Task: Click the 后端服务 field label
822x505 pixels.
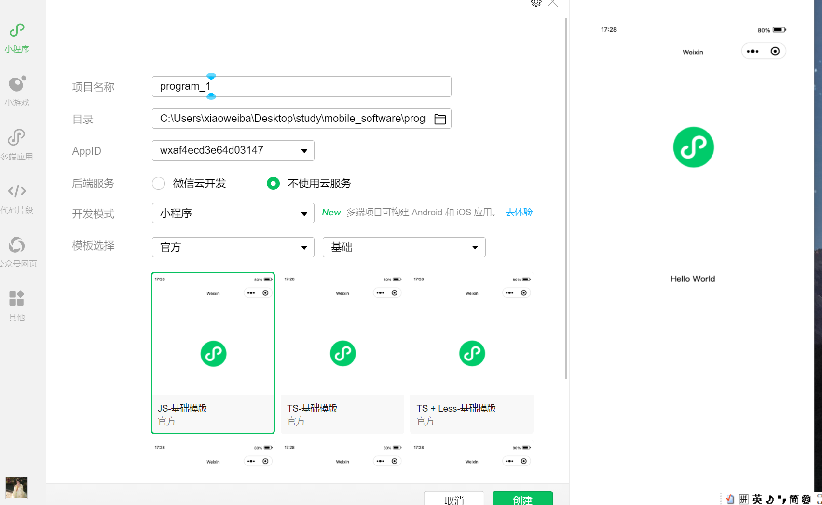Action: tap(93, 184)
